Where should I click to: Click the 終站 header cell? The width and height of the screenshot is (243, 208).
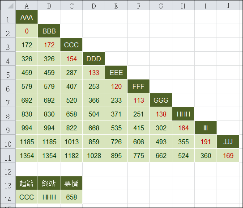click(49, 183)
